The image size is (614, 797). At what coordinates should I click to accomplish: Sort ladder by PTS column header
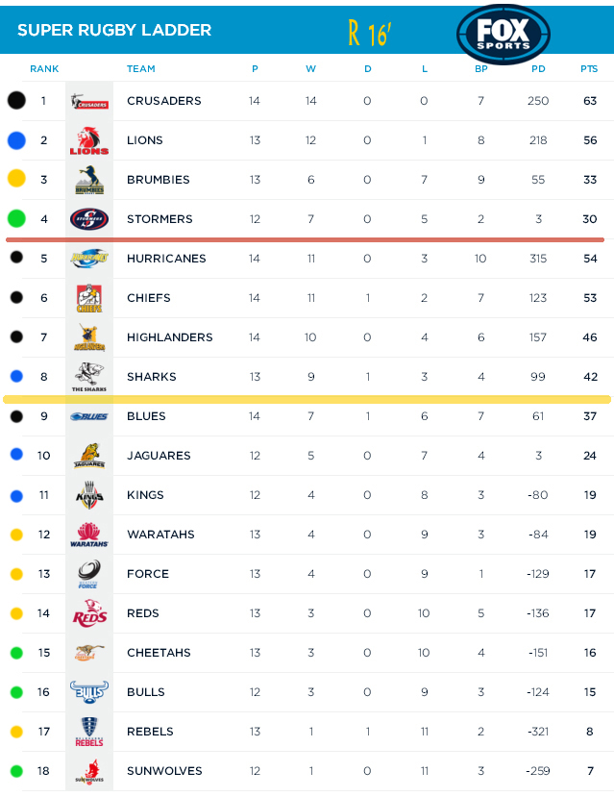click(589, 69)
